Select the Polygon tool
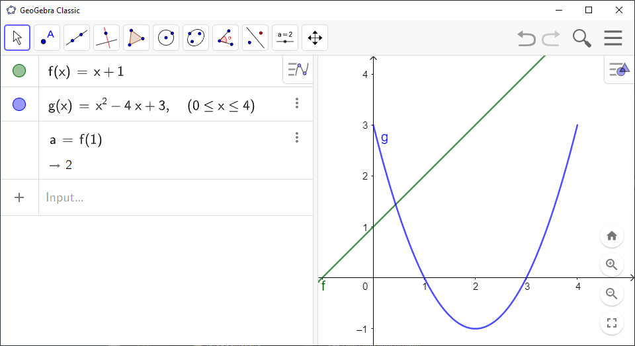This screenshot has width=635, height=346. click(x=136, y=38)
